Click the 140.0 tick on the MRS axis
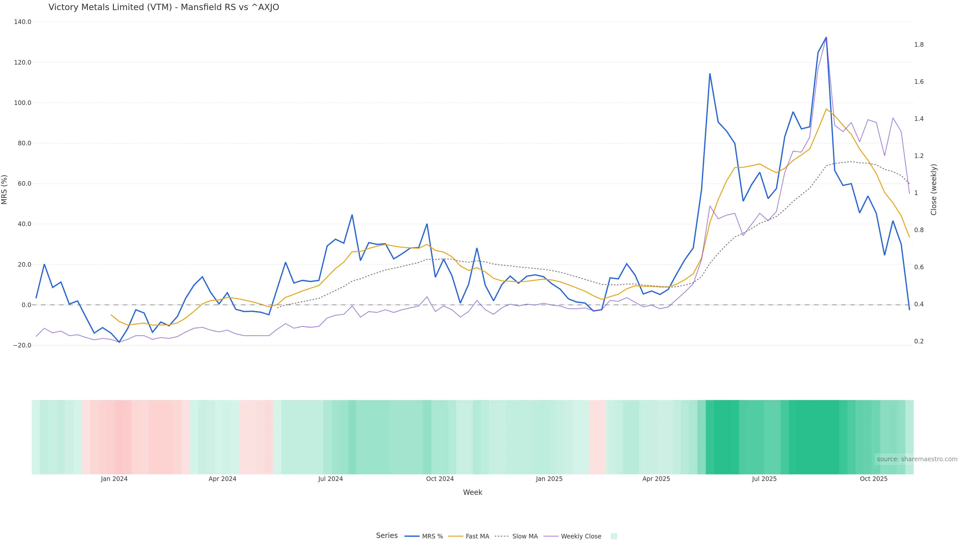 tap(22, 22)
